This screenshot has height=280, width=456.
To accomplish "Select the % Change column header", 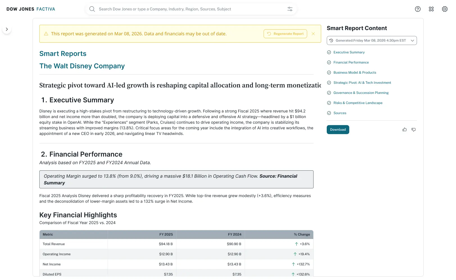I will (x=279, y=234).
